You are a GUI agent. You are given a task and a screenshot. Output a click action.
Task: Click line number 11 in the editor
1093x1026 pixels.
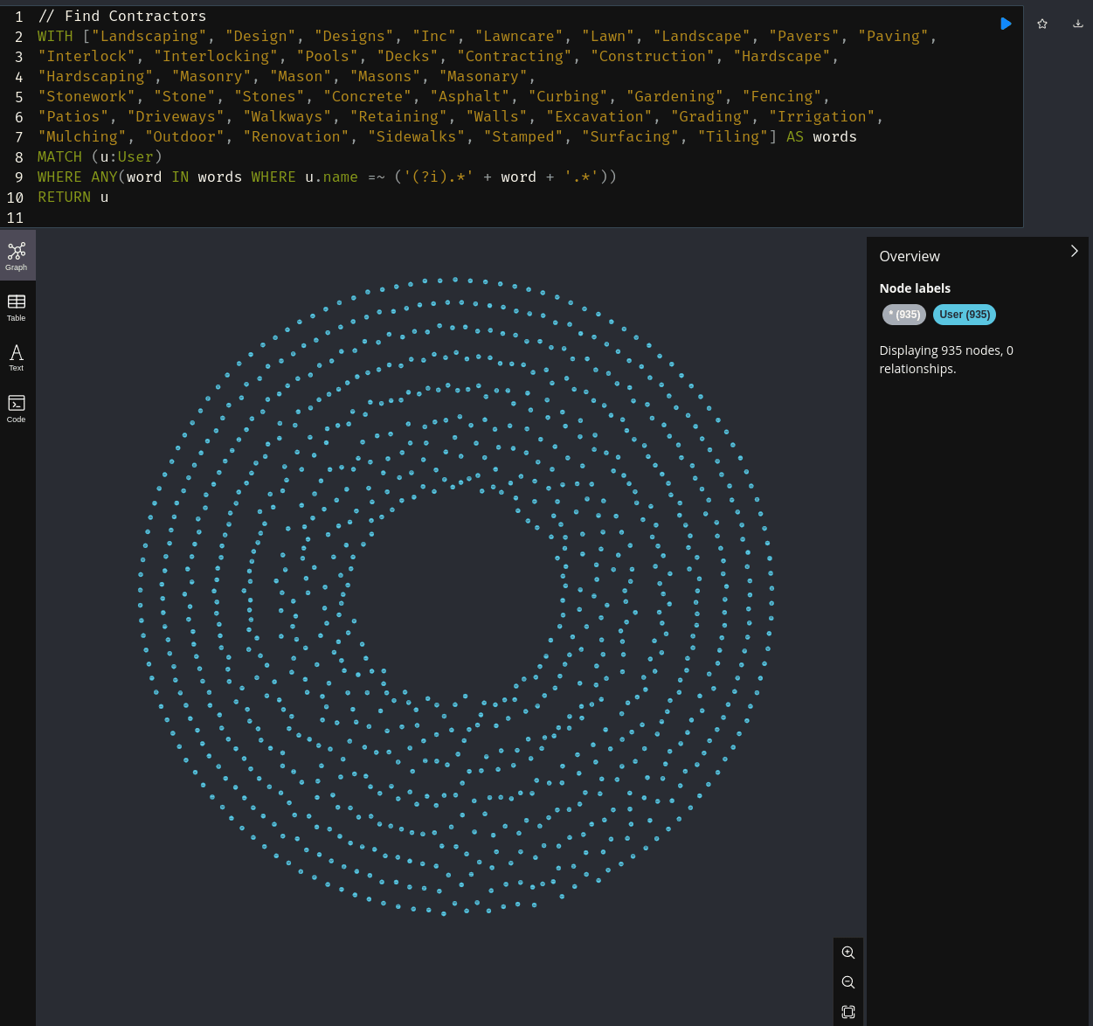pyautogui.click(x=15, y=218)
